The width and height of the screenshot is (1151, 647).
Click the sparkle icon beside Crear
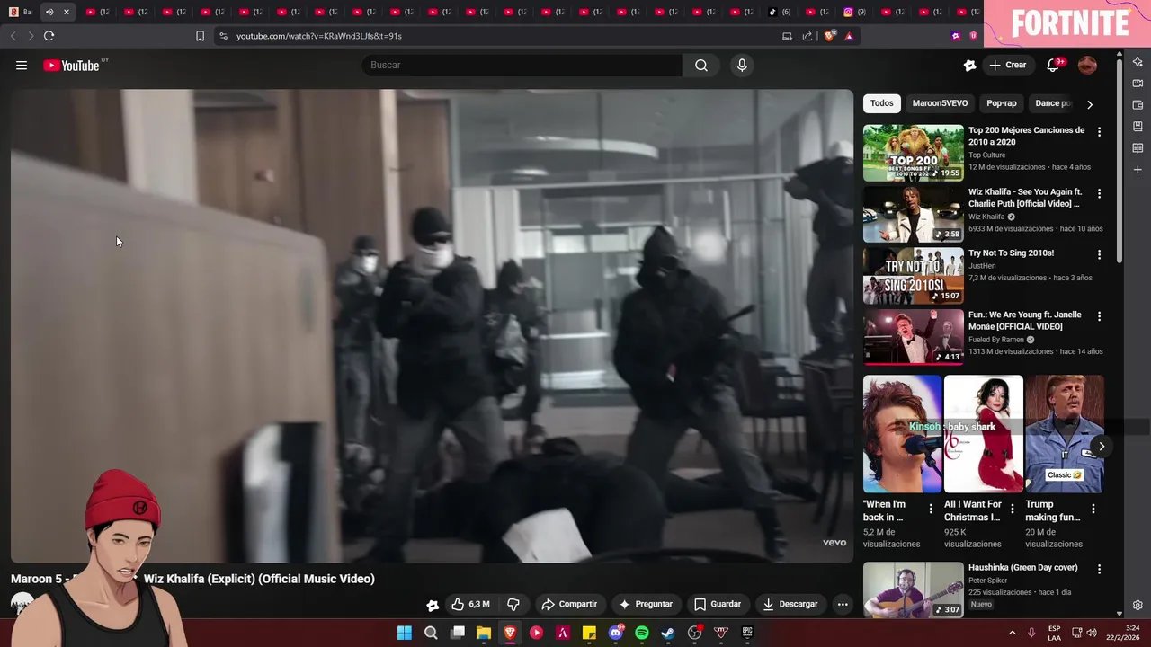tap(969, 65)
